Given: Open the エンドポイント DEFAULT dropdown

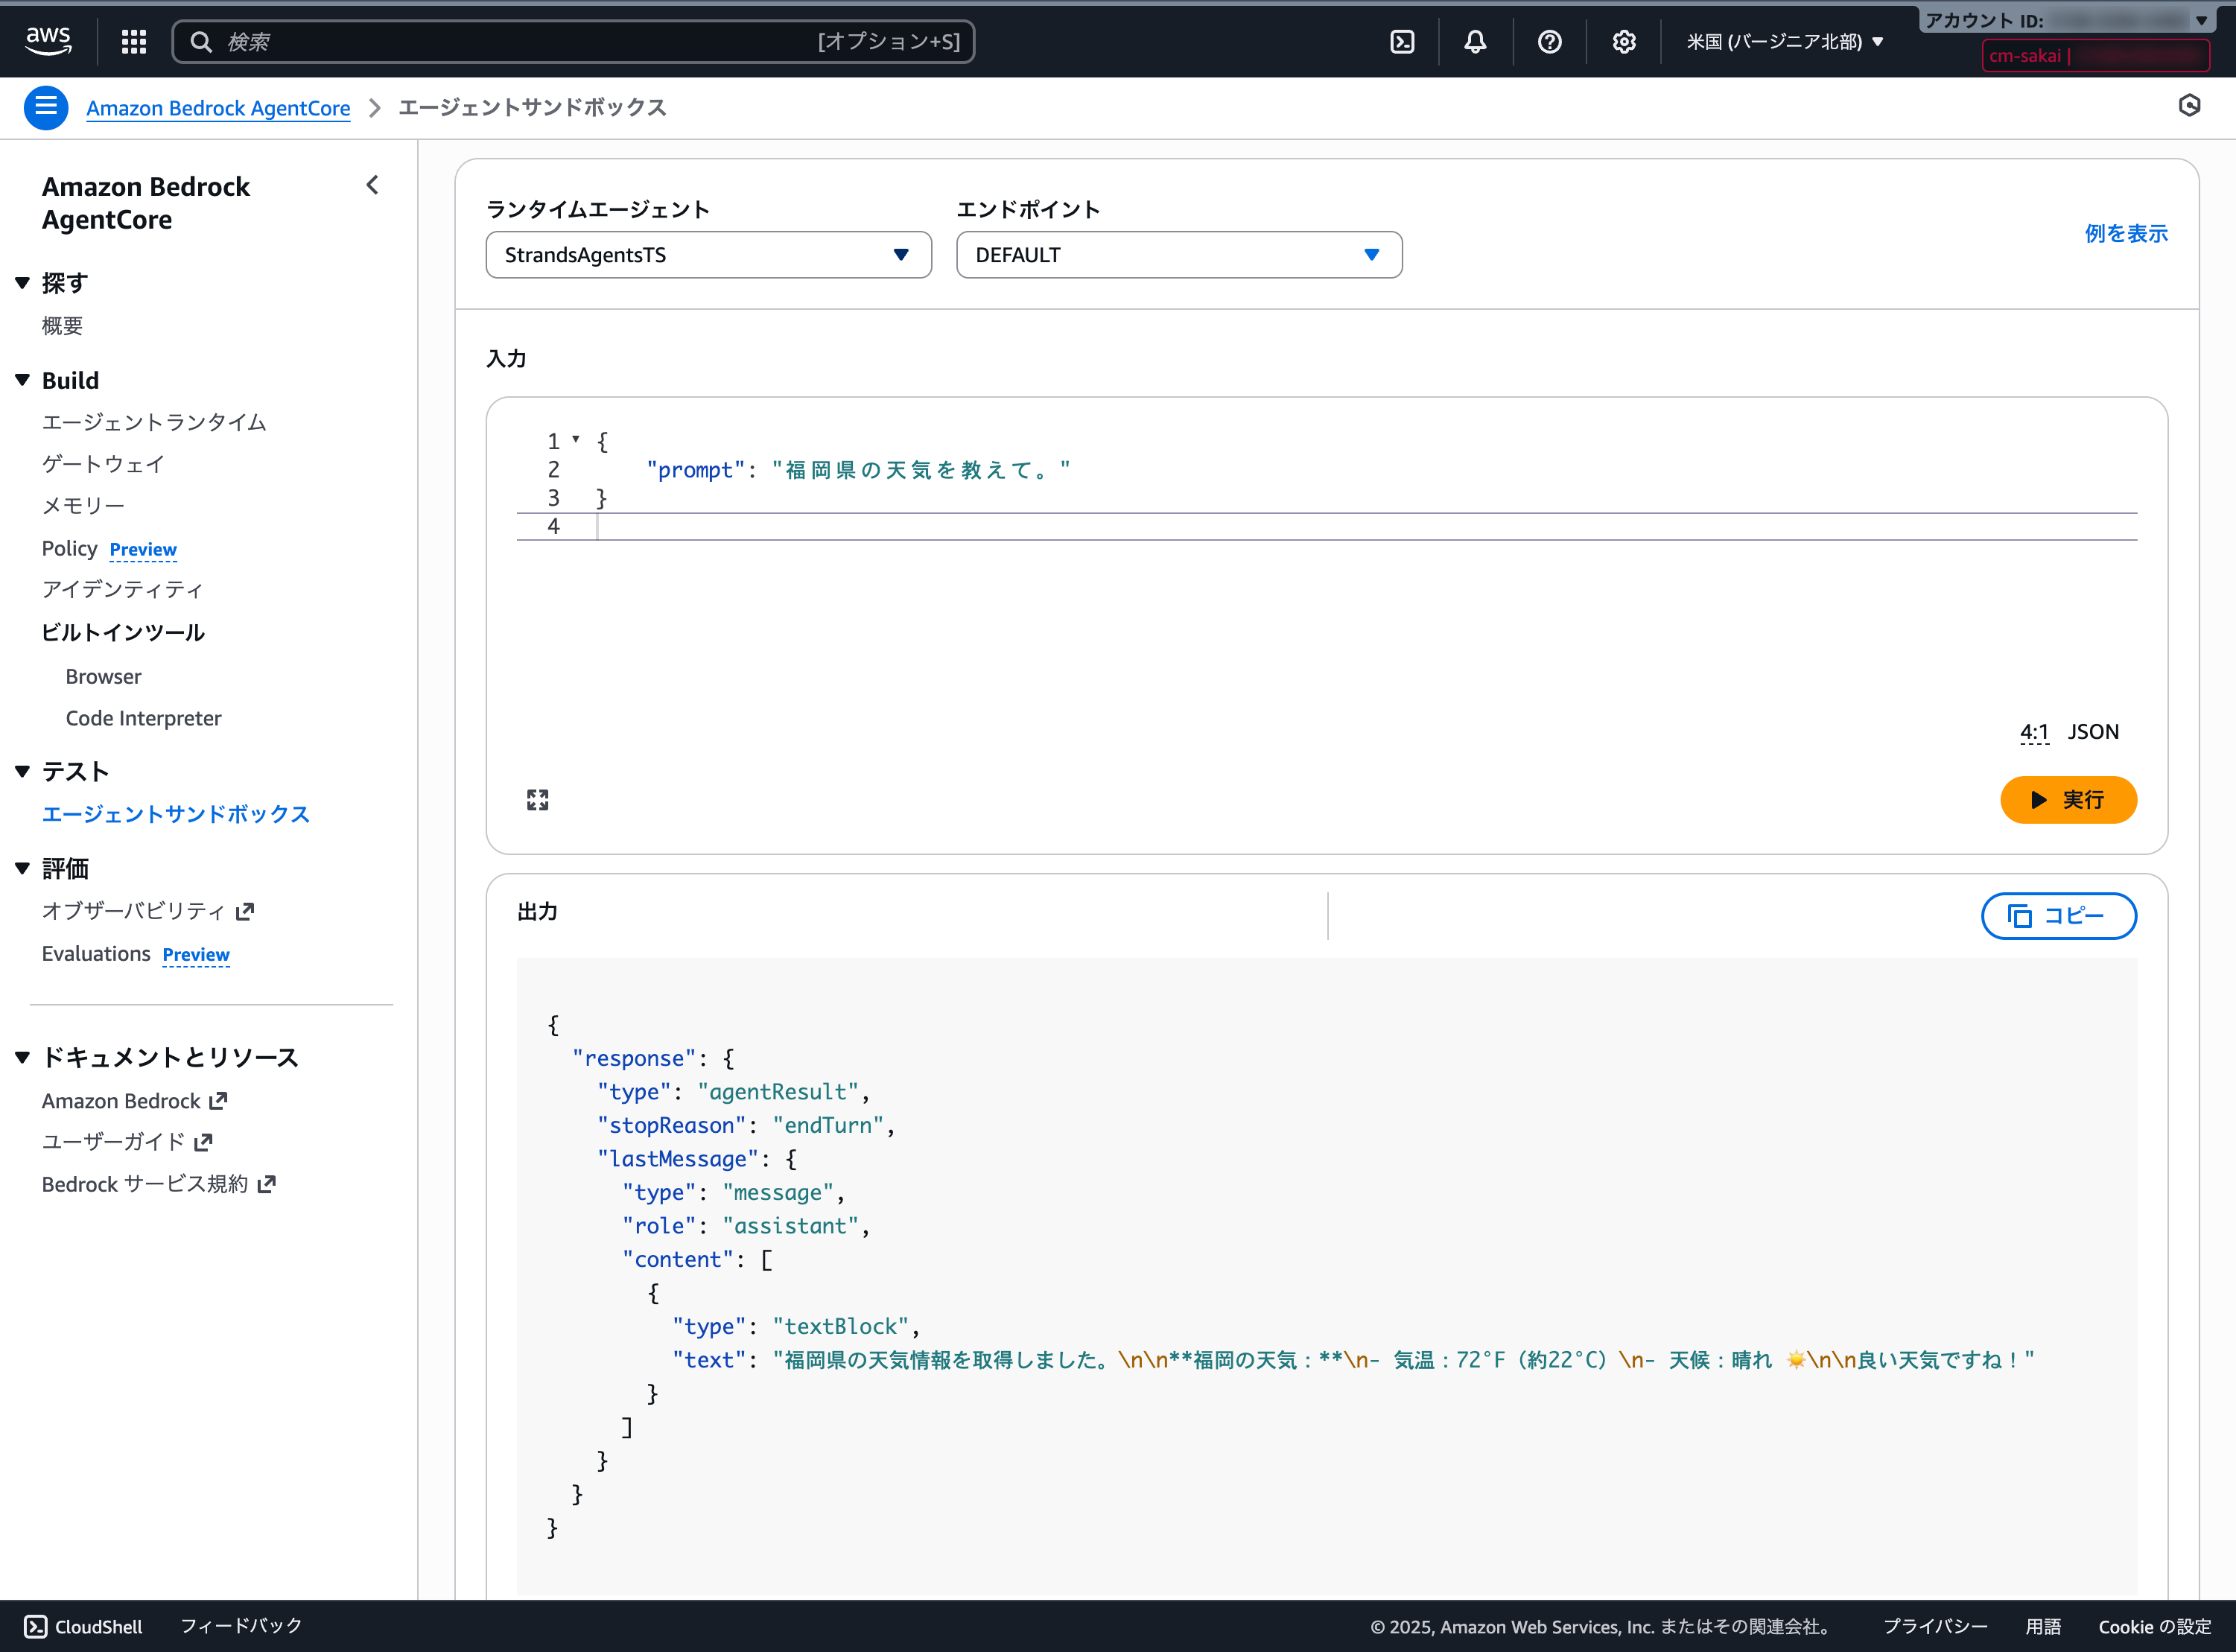Looking at the screenshot, I should [1178, 255].
